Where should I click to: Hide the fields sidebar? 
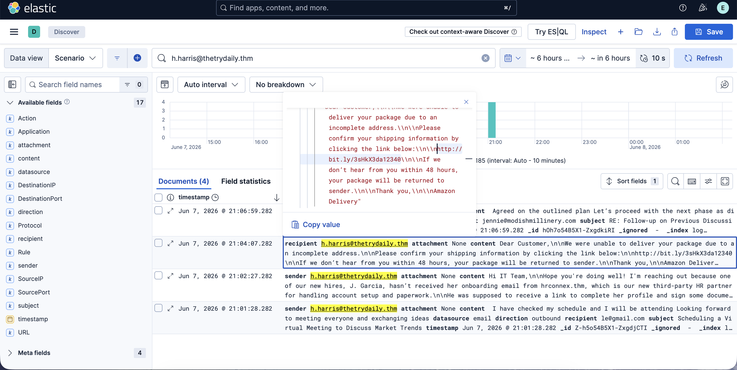(x=12, y=85)
